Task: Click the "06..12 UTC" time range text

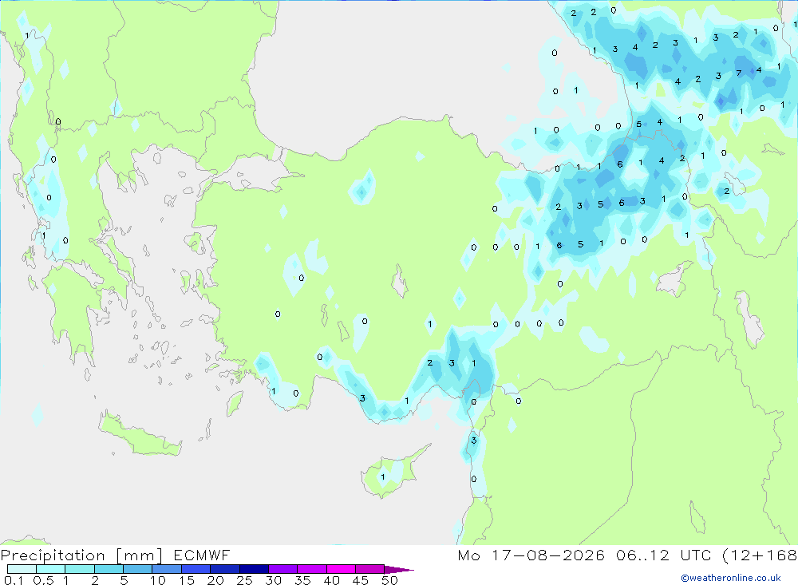Action: tap(663, 555)
